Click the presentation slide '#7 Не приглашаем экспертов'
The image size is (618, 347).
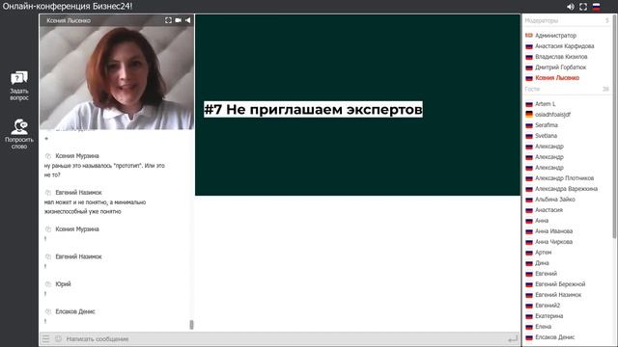point(357,105)
